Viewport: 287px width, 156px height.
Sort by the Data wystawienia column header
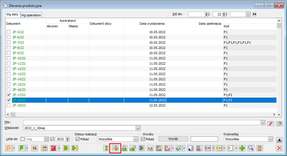[x=145, y=24]
